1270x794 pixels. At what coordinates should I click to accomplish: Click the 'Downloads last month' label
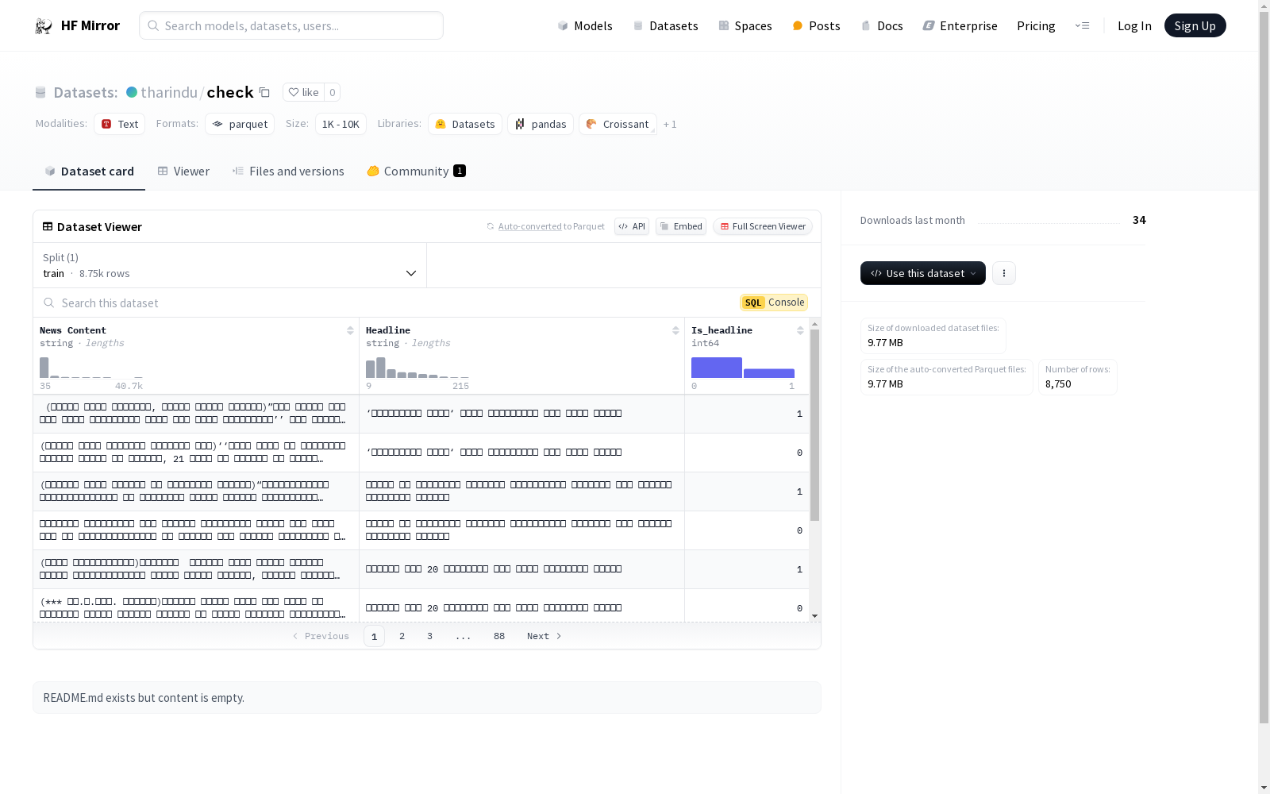913,220
